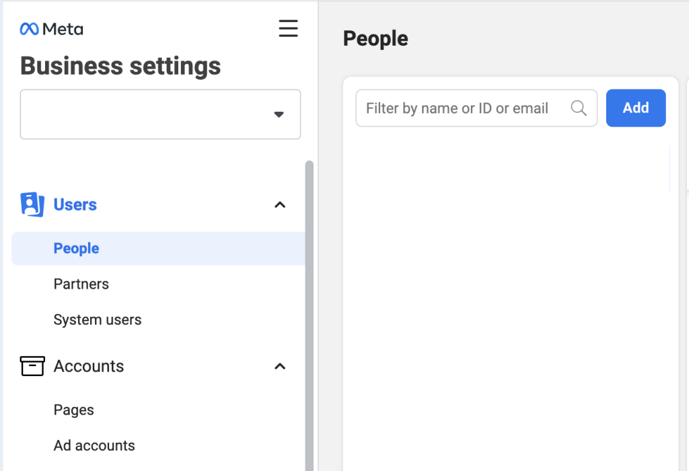The width and height of the screenshot is (689, 471).
Task: Collapse the Users section chevron
Action: tap(281, 205)
